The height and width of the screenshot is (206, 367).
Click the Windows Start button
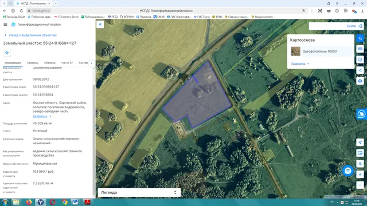point(5,202)
